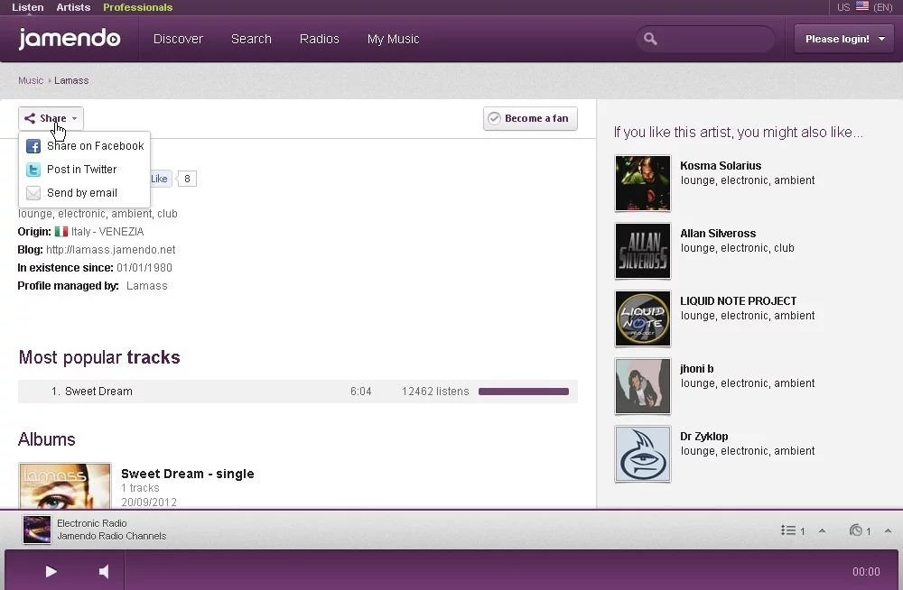Go to Radios
This screenshot has width=903, height=590.
[319, 39]
